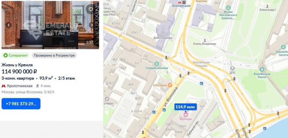Add listing to favorites with heart icon
This screenshot has width=288, height=138.
coord(91,9)
